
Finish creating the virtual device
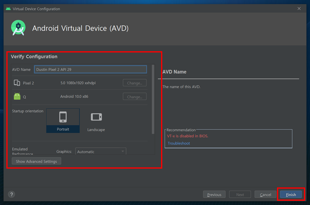(x=291, y=194)
